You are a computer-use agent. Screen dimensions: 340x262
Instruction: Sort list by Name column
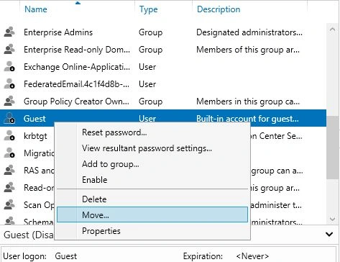pyautogui.click(x=36, y=9)
